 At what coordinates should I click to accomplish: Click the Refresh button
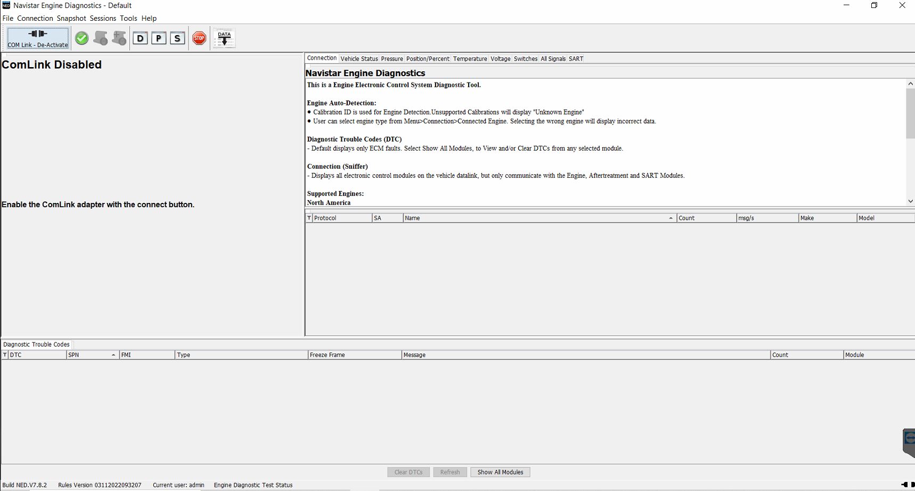(450, 472)
